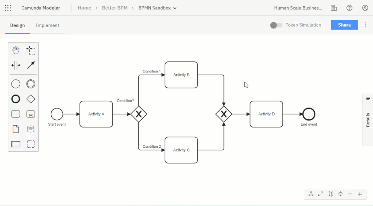Choose the Space tool
373x206 pixels.
(x=16, y=66)
